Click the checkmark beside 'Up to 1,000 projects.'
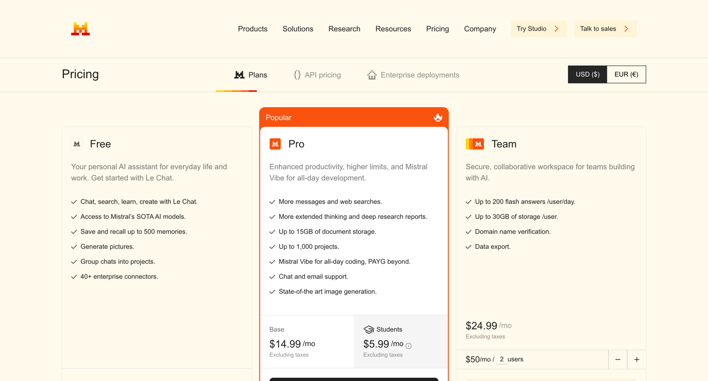Viewport: 708px width, 381px height. pyautogui.click(x=273, y=247)
